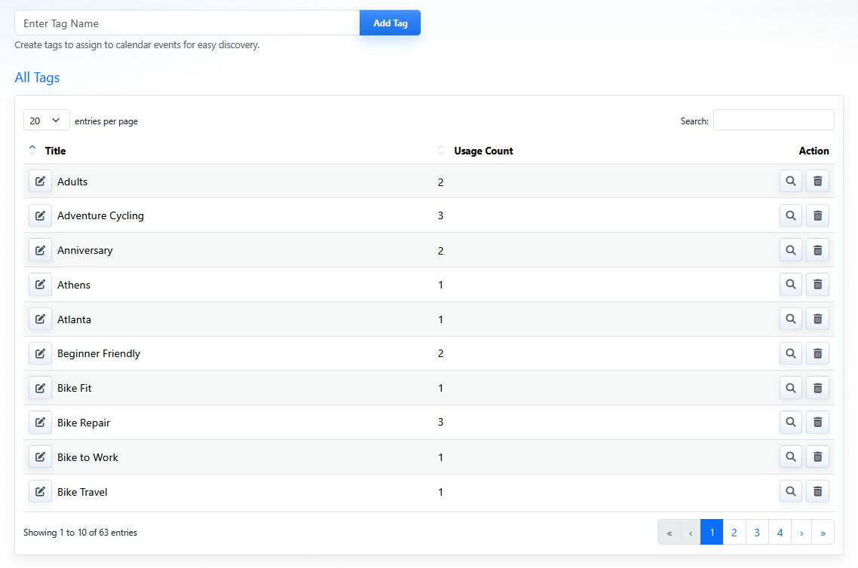The image size is (858, 568).
Task: Delete the Bike Travel tag
Action: tap(817, 491)
